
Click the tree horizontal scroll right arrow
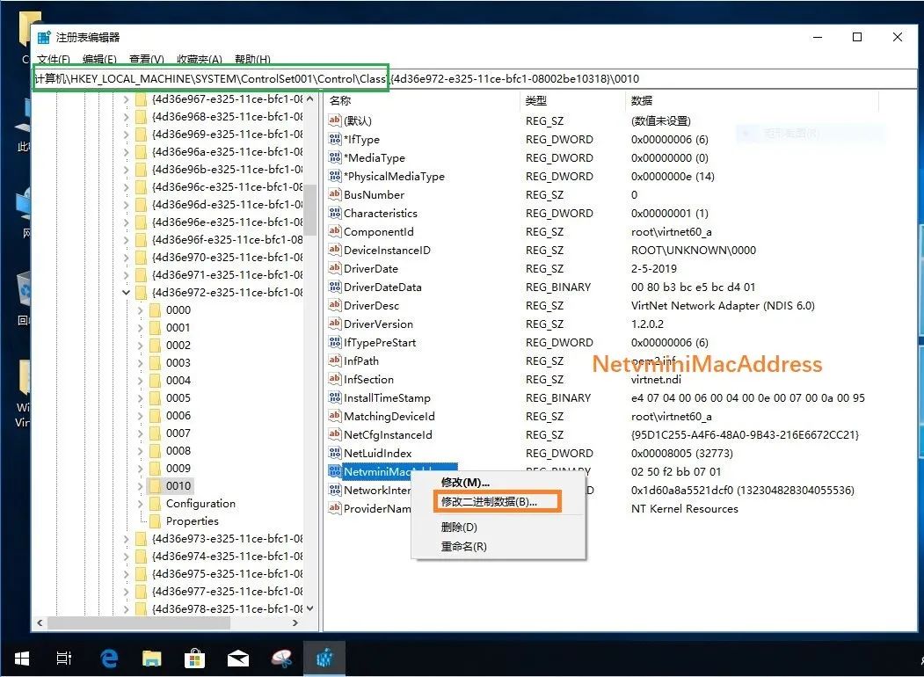point(295,622)
